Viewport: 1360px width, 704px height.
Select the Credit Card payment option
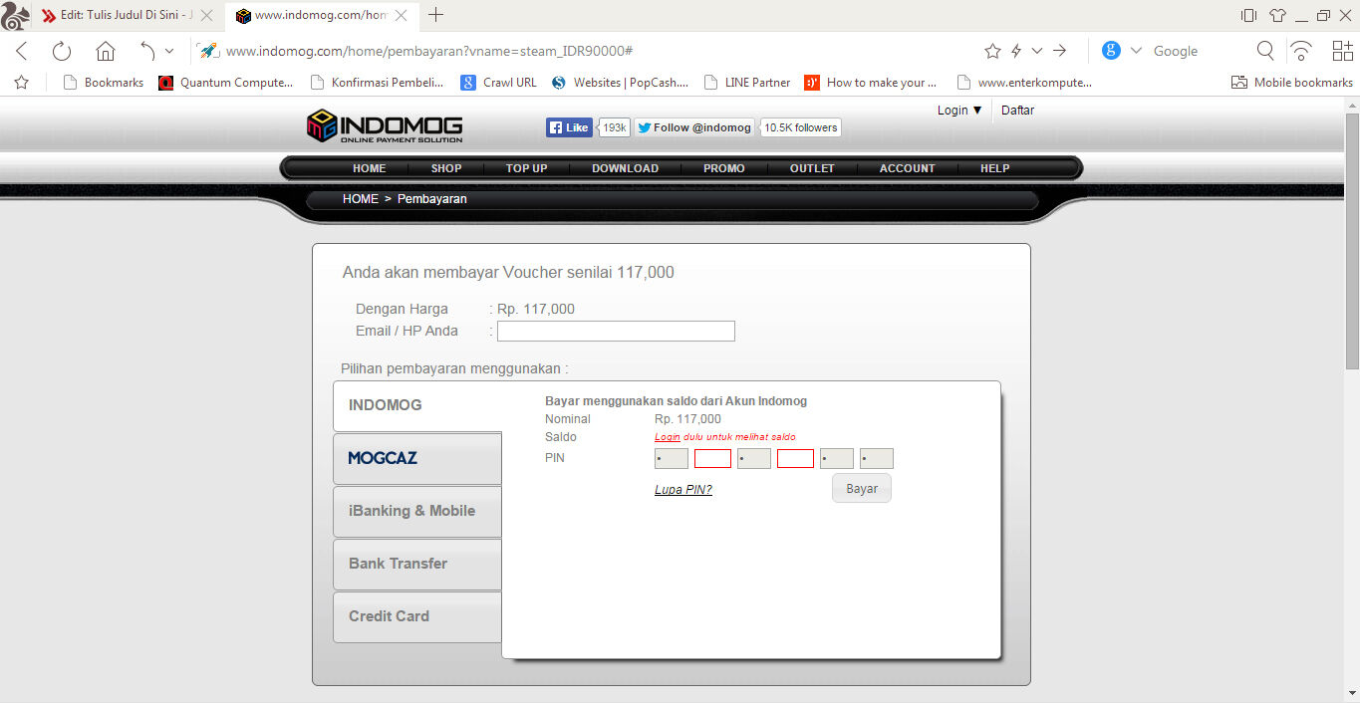coord(417,616)
